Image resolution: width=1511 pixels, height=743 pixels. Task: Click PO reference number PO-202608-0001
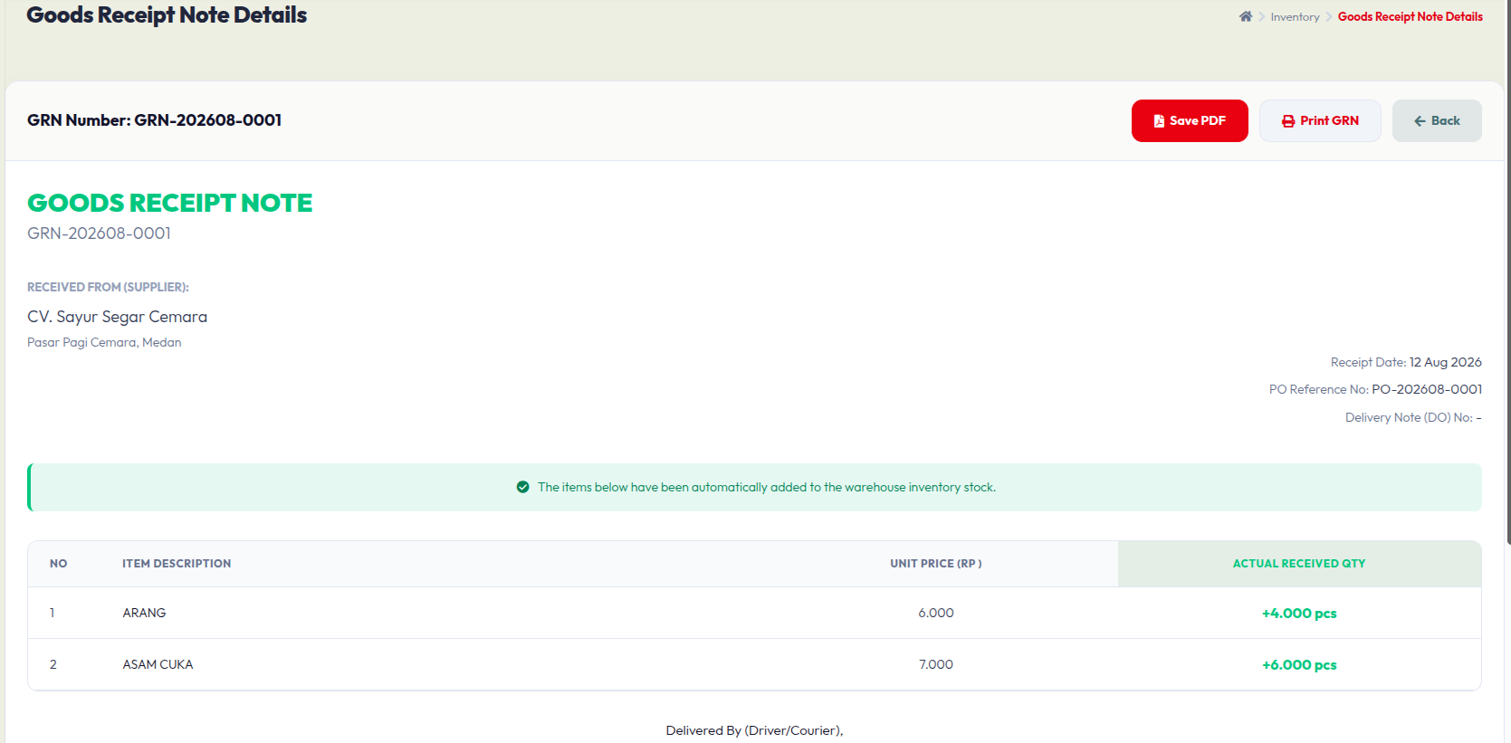[x=1427, y=389]
